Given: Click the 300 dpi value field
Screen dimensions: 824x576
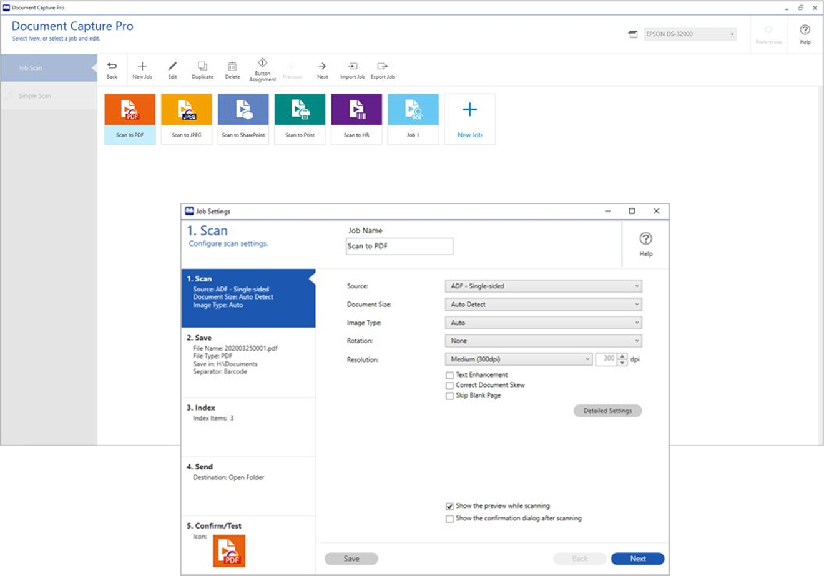Looking at the screenshot, I should tap(607, 359).
